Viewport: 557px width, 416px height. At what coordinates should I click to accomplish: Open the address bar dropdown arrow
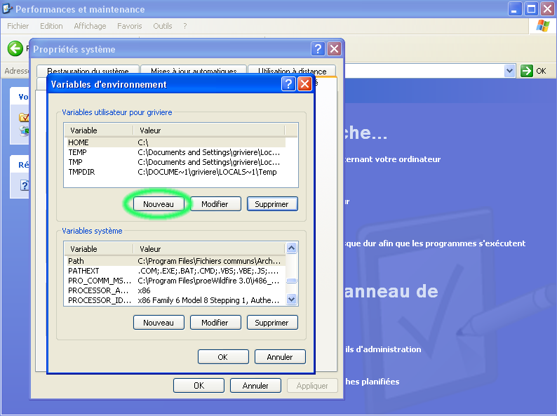[x=510, y=71]
